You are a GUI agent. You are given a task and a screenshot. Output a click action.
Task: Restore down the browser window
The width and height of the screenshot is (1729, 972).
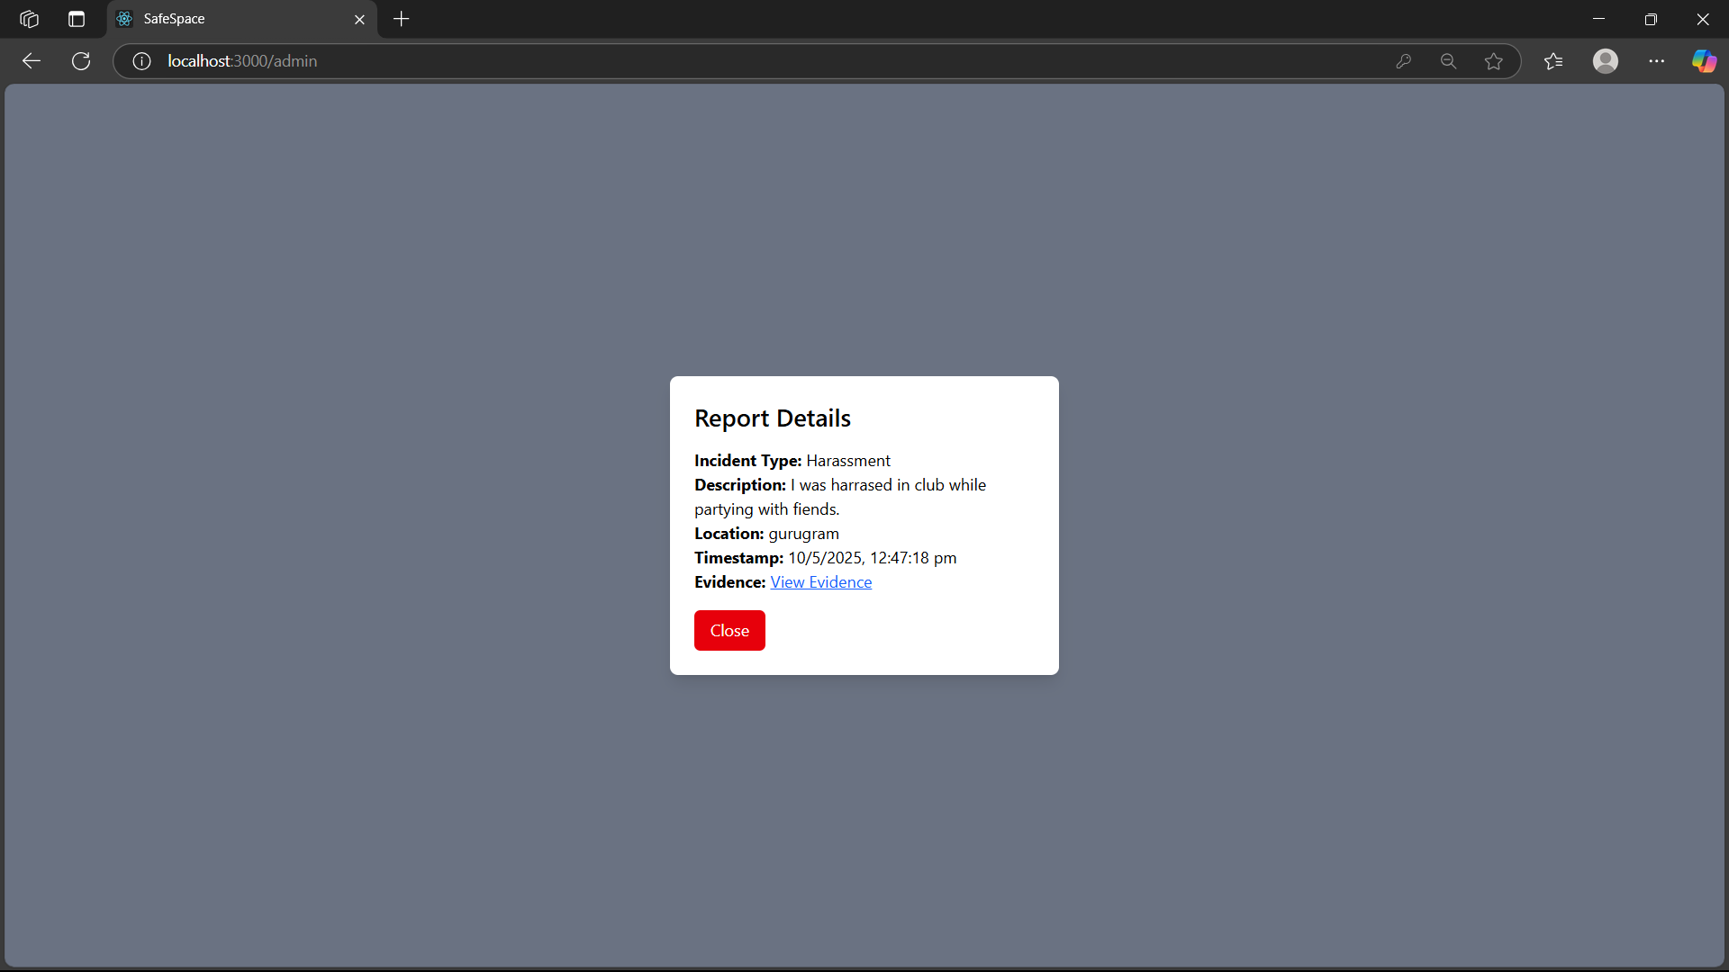1650,19
